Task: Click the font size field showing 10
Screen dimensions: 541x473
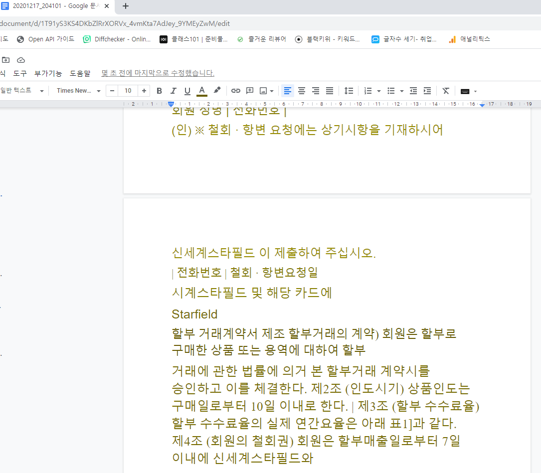Action: pos(128,91)
